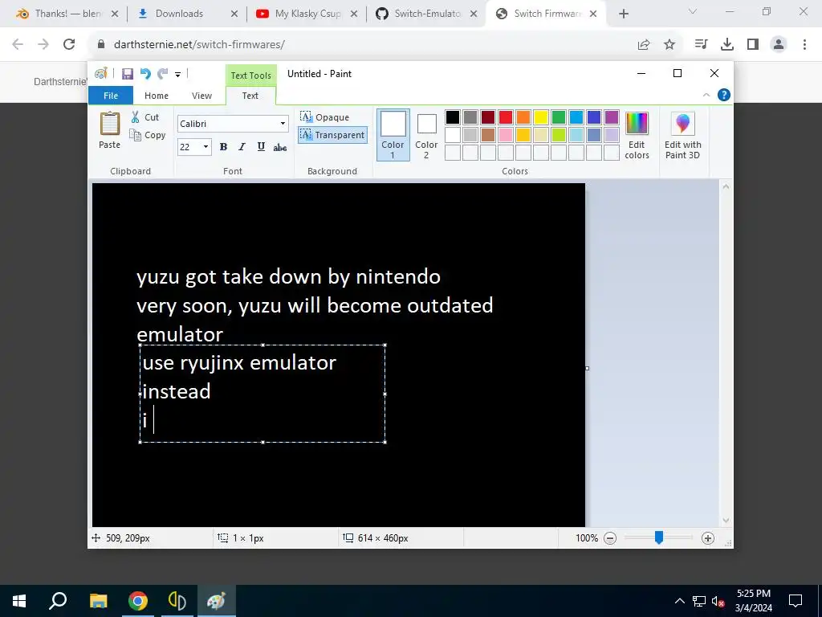This screenshot has width=822, height=617.
Task: Open Chrome side panel icon
Action: 753,45
